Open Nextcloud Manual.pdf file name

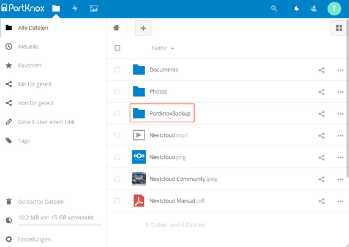(177, 201)
